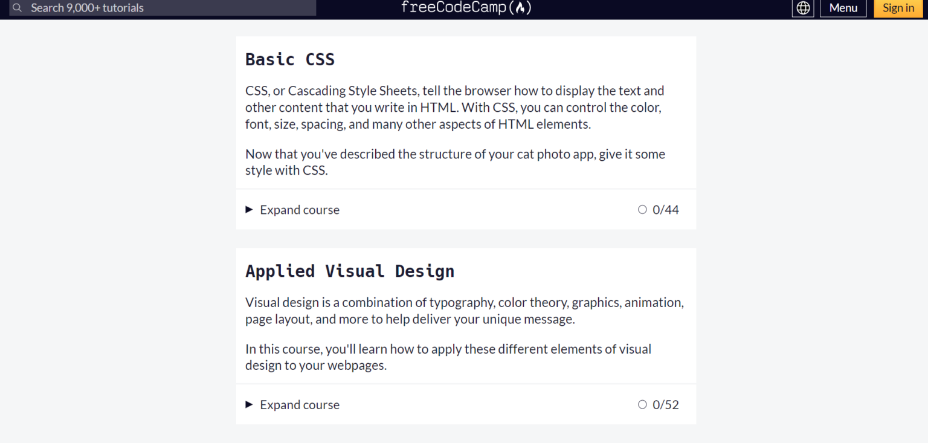
Task: Click the Applied Visual Design progress circle
Action: coord(642,405)
